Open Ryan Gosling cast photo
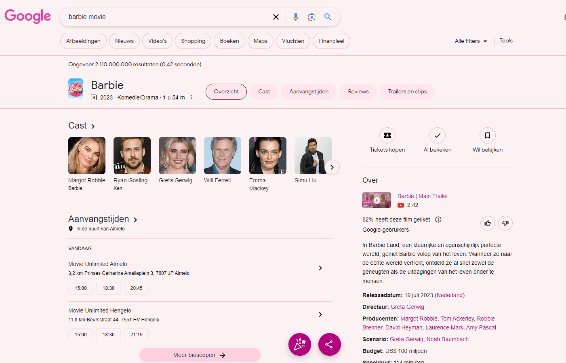Viewport: 566px width, 363px height. 132,156
